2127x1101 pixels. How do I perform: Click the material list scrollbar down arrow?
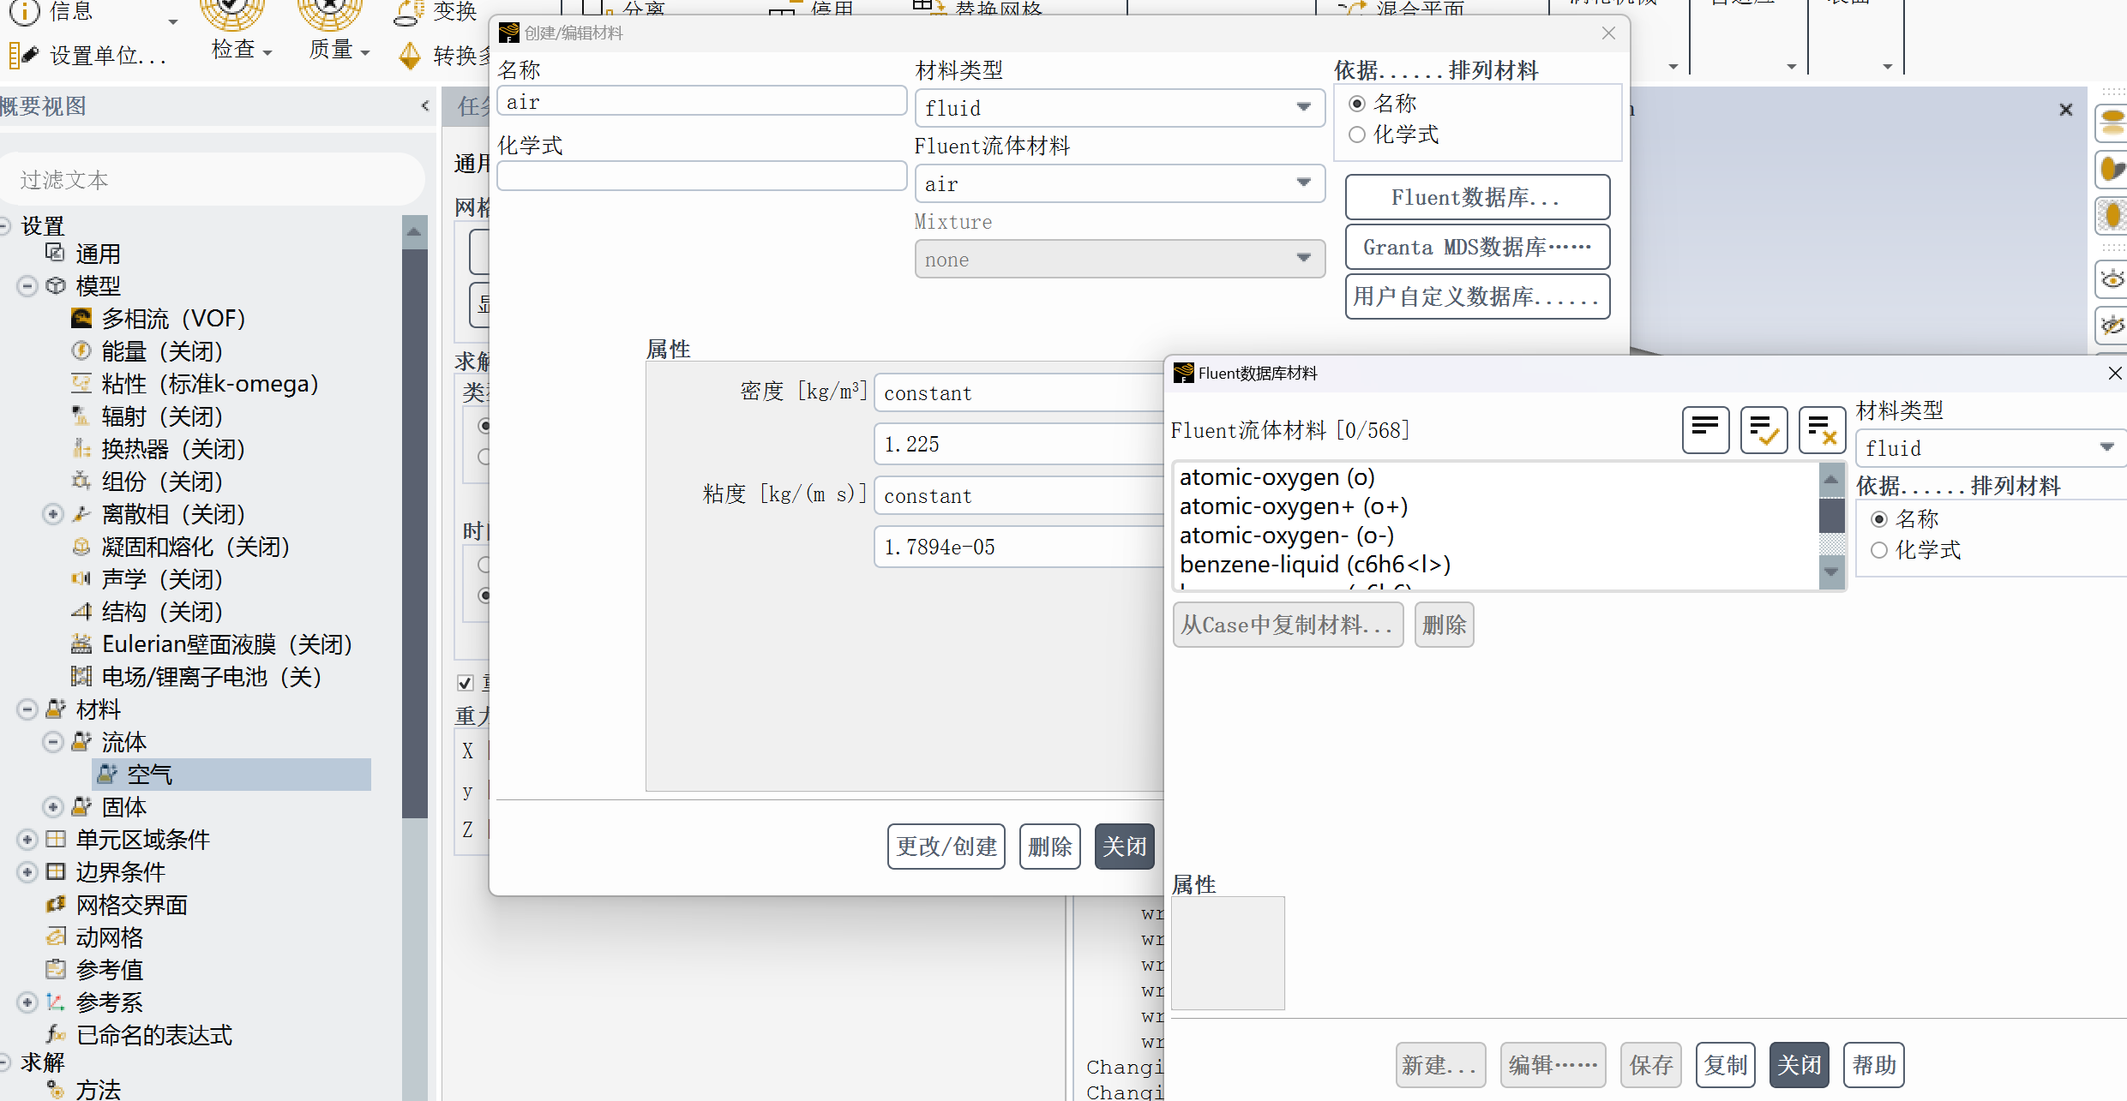point(1832,572)
